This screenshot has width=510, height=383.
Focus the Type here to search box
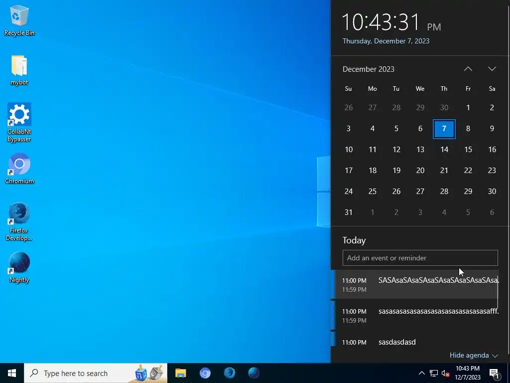(x=96, y=373)
